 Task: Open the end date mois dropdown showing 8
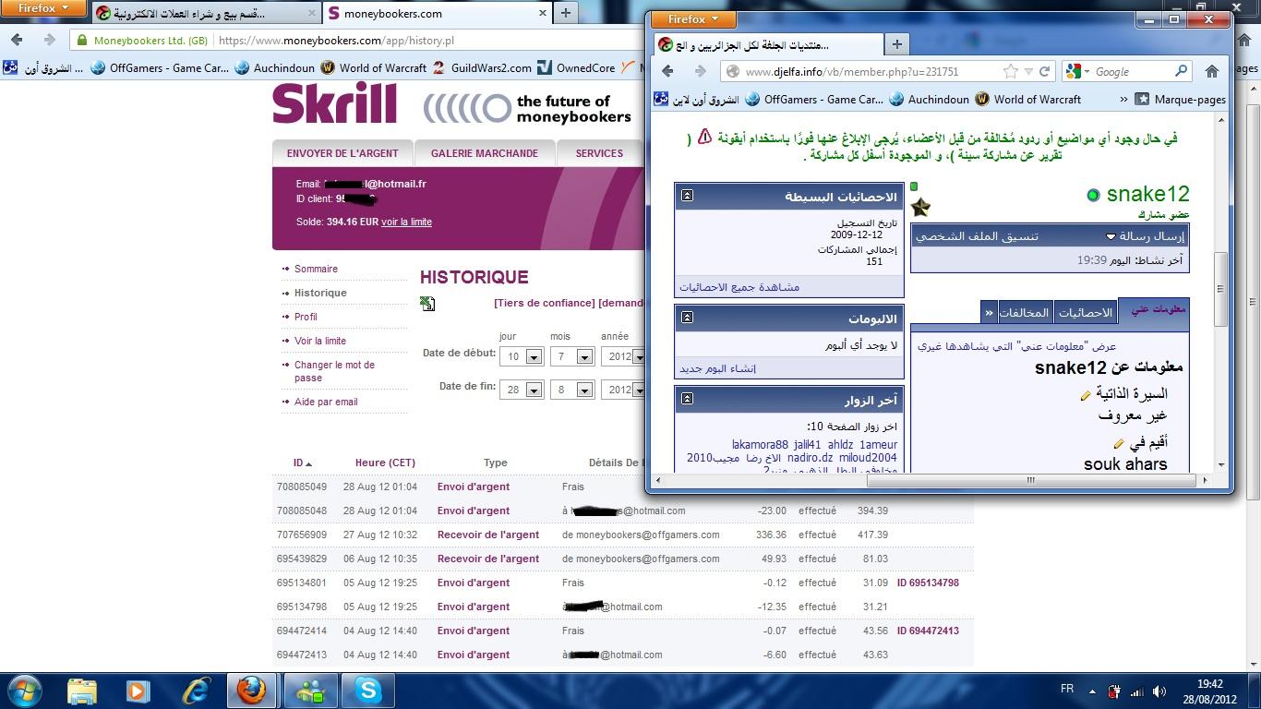pos(584,390)
